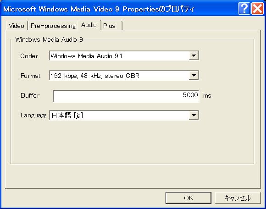266x209 pixels.
Task: Click the question mark help icon
Action: tap(244, 8)
